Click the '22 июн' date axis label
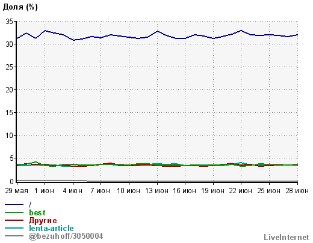313x243 pixels. 241,191
